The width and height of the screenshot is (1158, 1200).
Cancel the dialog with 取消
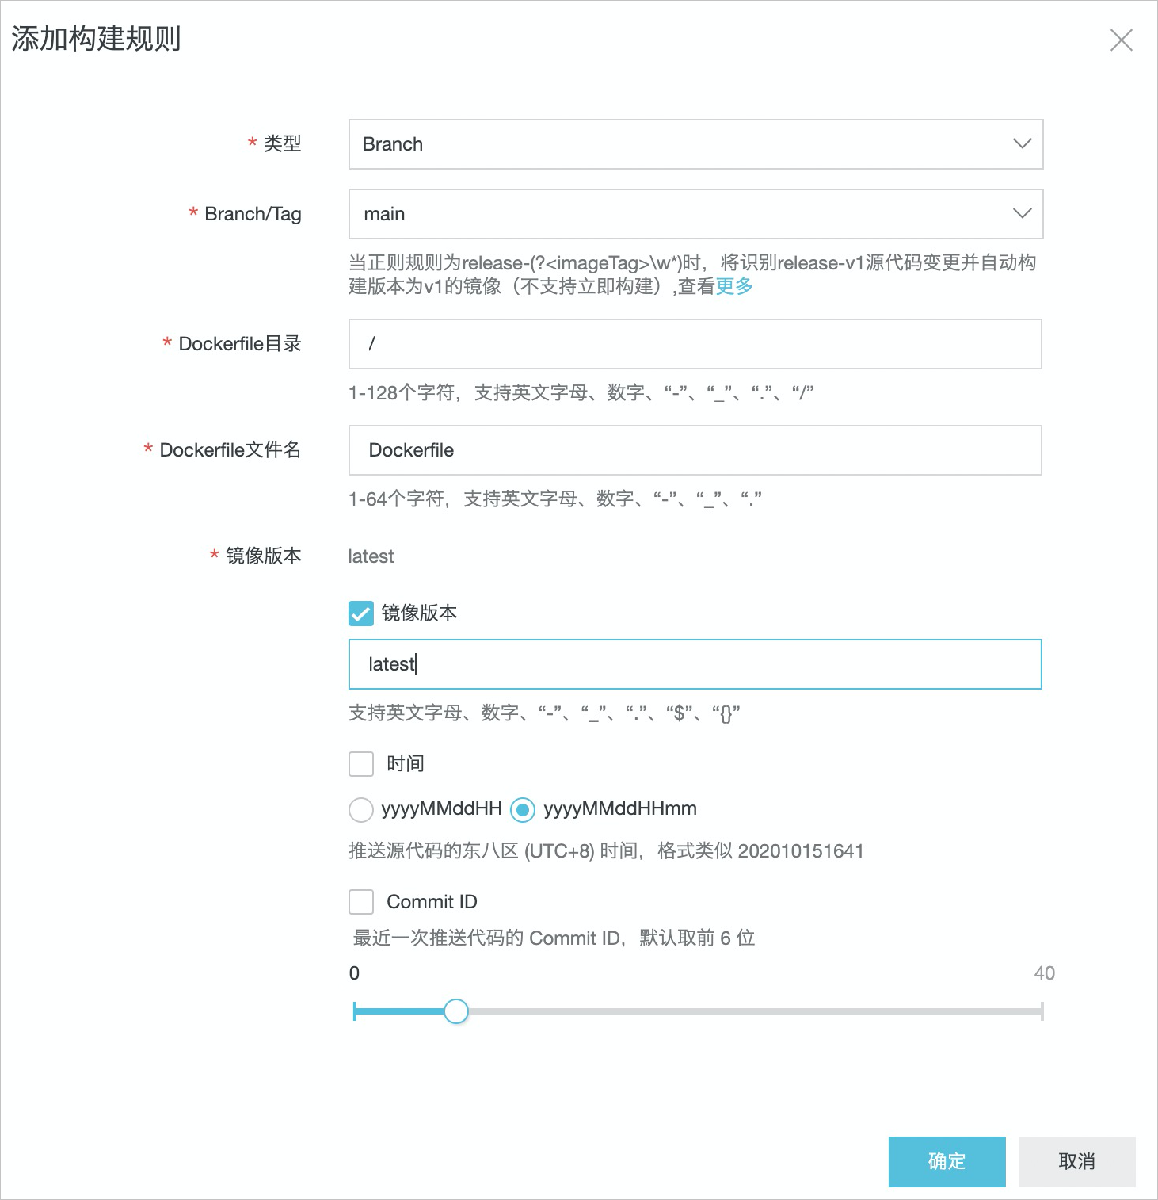[1077, 1162]
